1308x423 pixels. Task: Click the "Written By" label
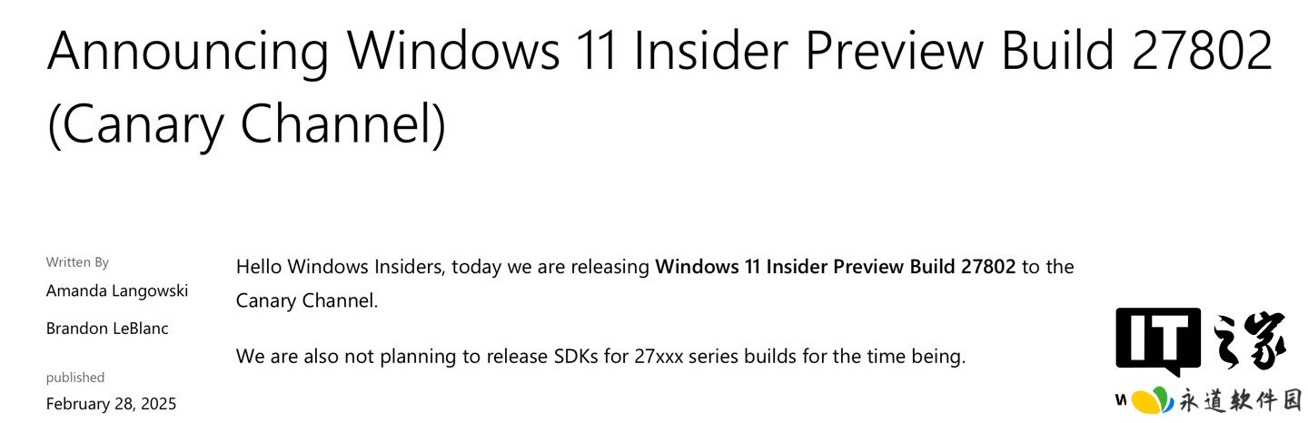point(77,262)
